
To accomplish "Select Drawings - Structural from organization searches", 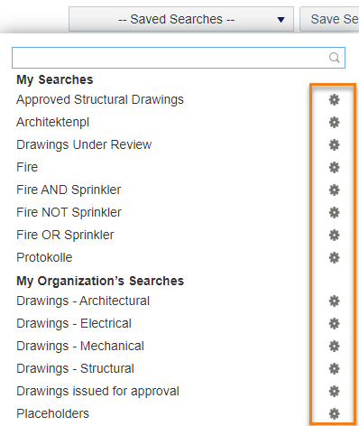I will tap(75, 368).
